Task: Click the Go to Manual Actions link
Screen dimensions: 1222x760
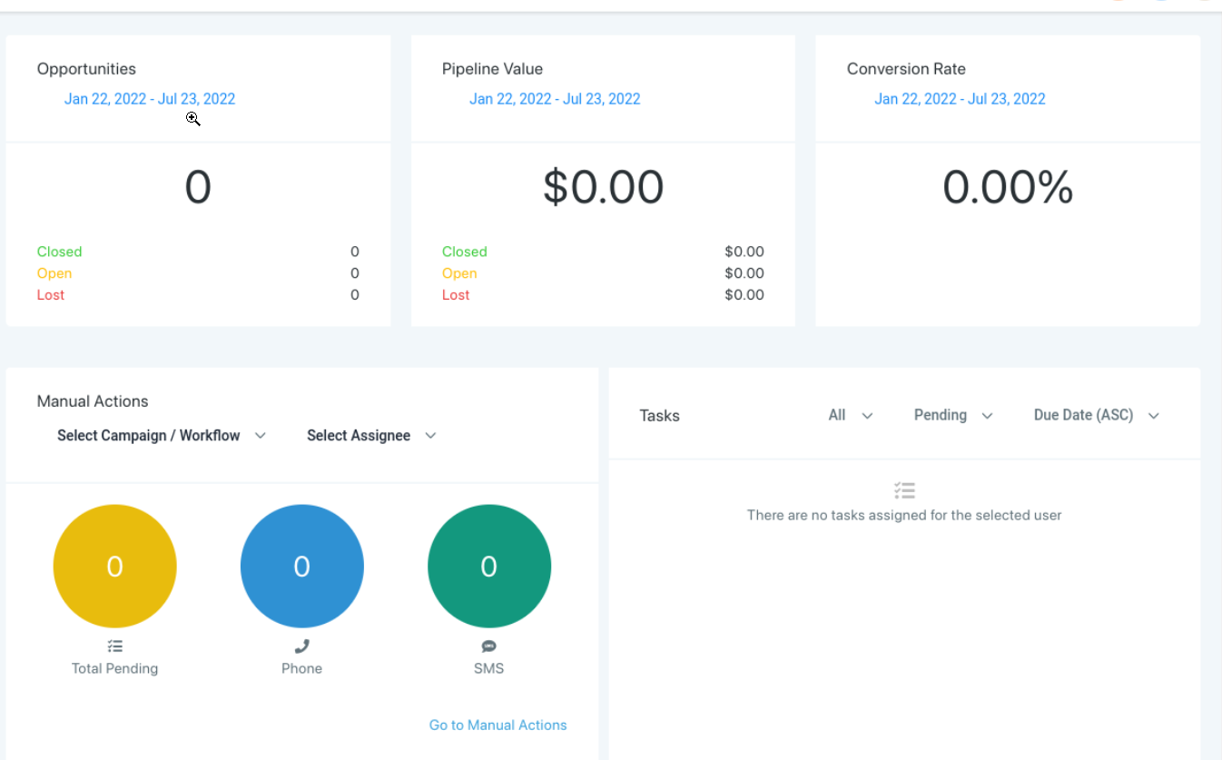Action: [x=498, y=725]
